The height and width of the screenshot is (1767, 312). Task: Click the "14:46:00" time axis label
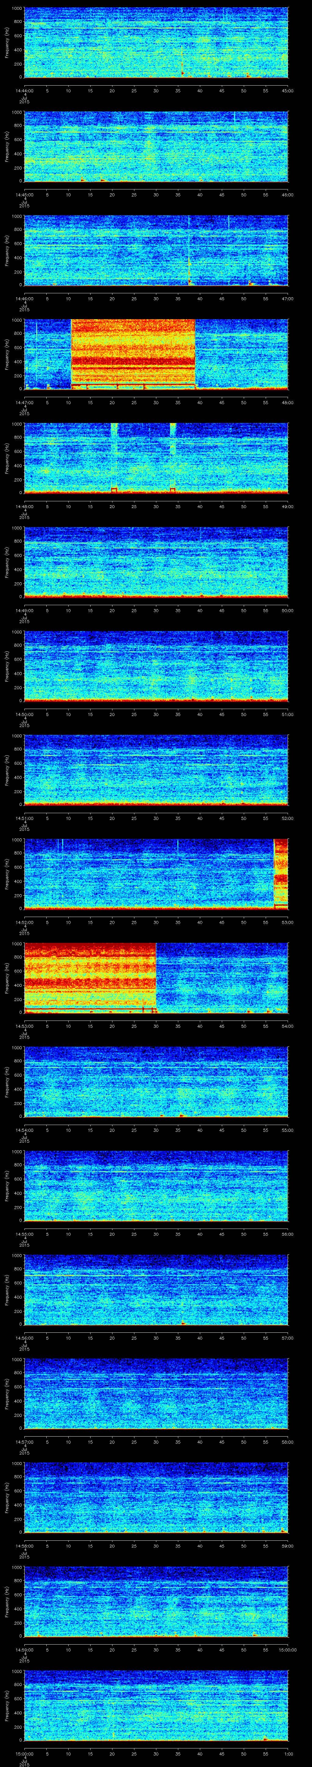(x=24, y=298)
